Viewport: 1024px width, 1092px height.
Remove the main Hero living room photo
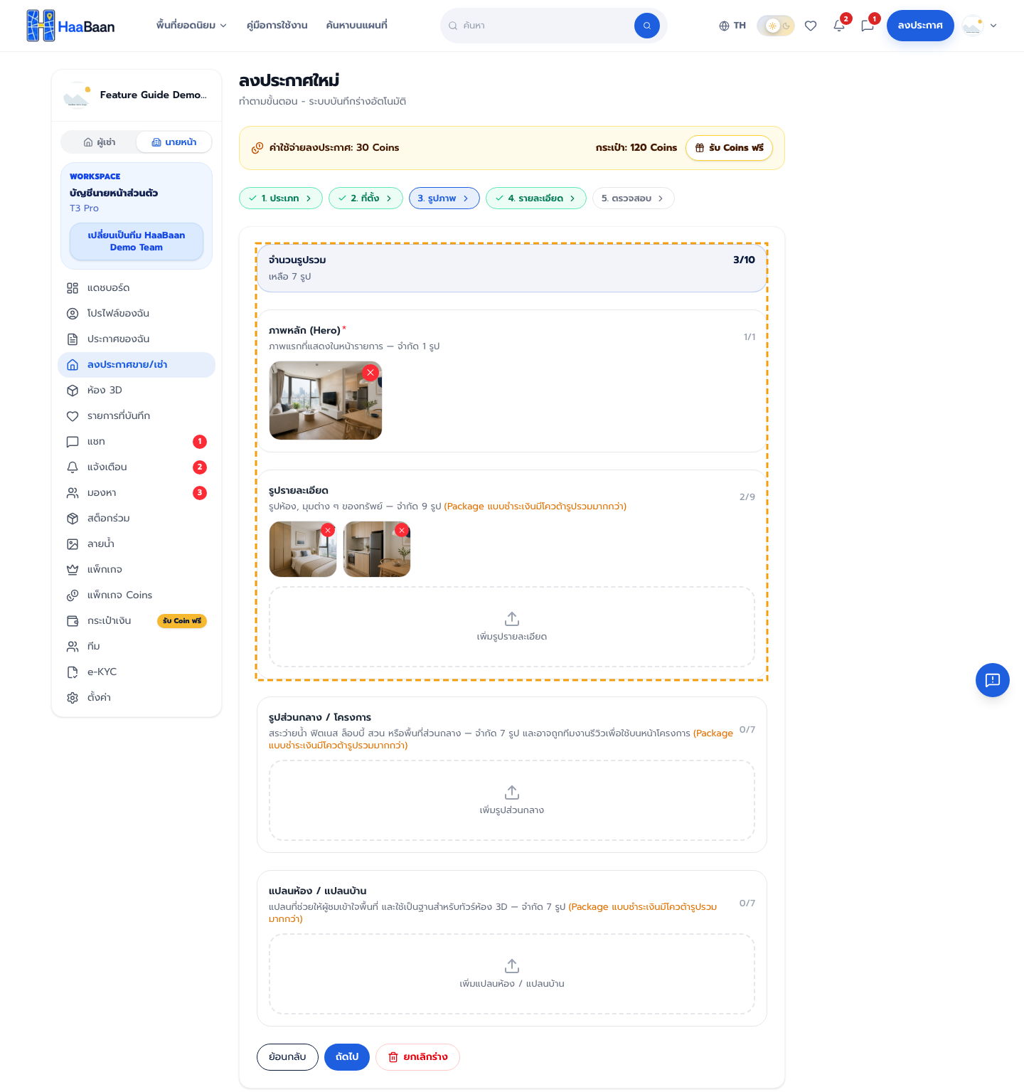(x=370, y=372)
